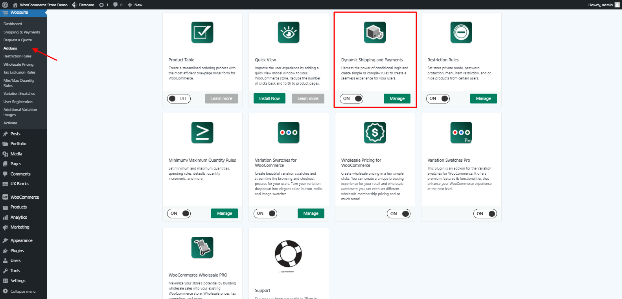Toggle off Dynamic Shipping and Payments
The width and height of the screenshot is (622, 299).
click(351, 98)
